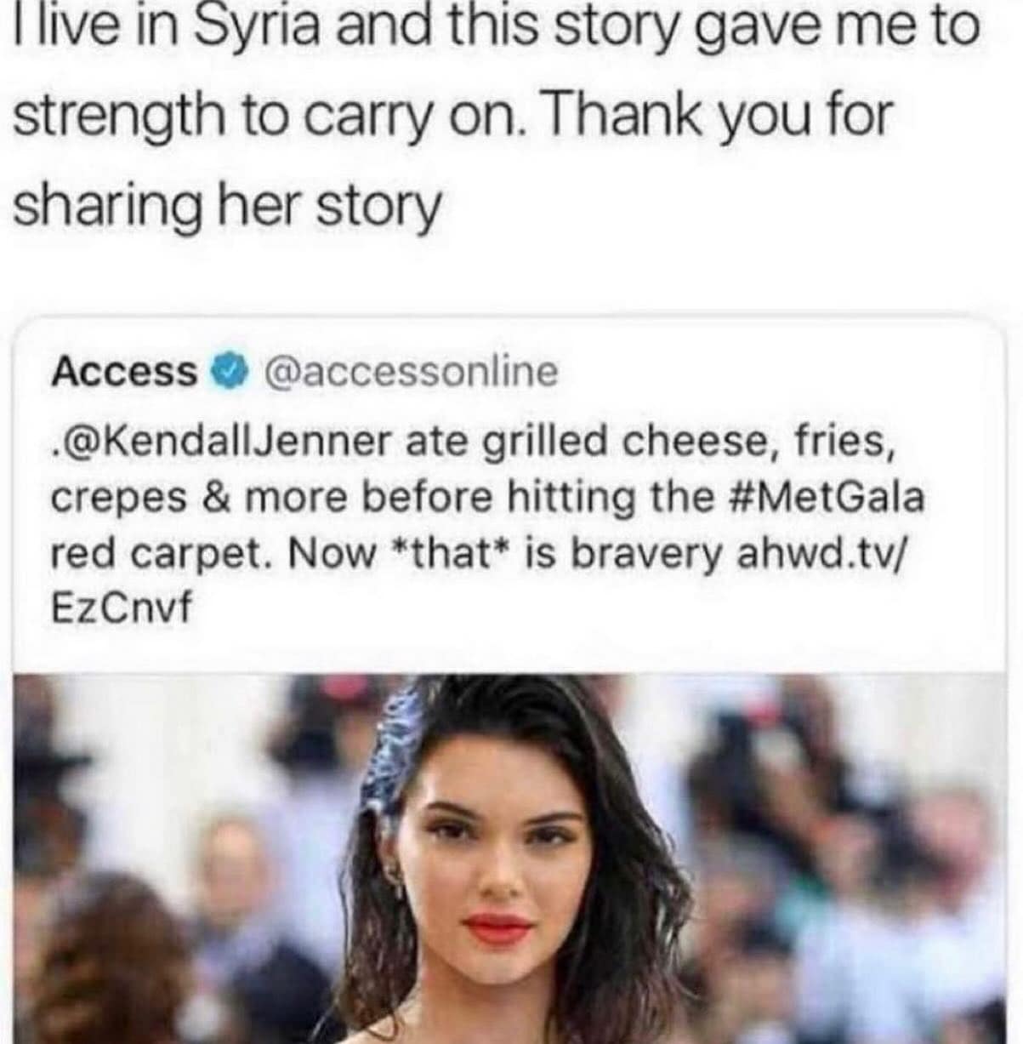
Task: Open the Access account name
Action: 124,372
